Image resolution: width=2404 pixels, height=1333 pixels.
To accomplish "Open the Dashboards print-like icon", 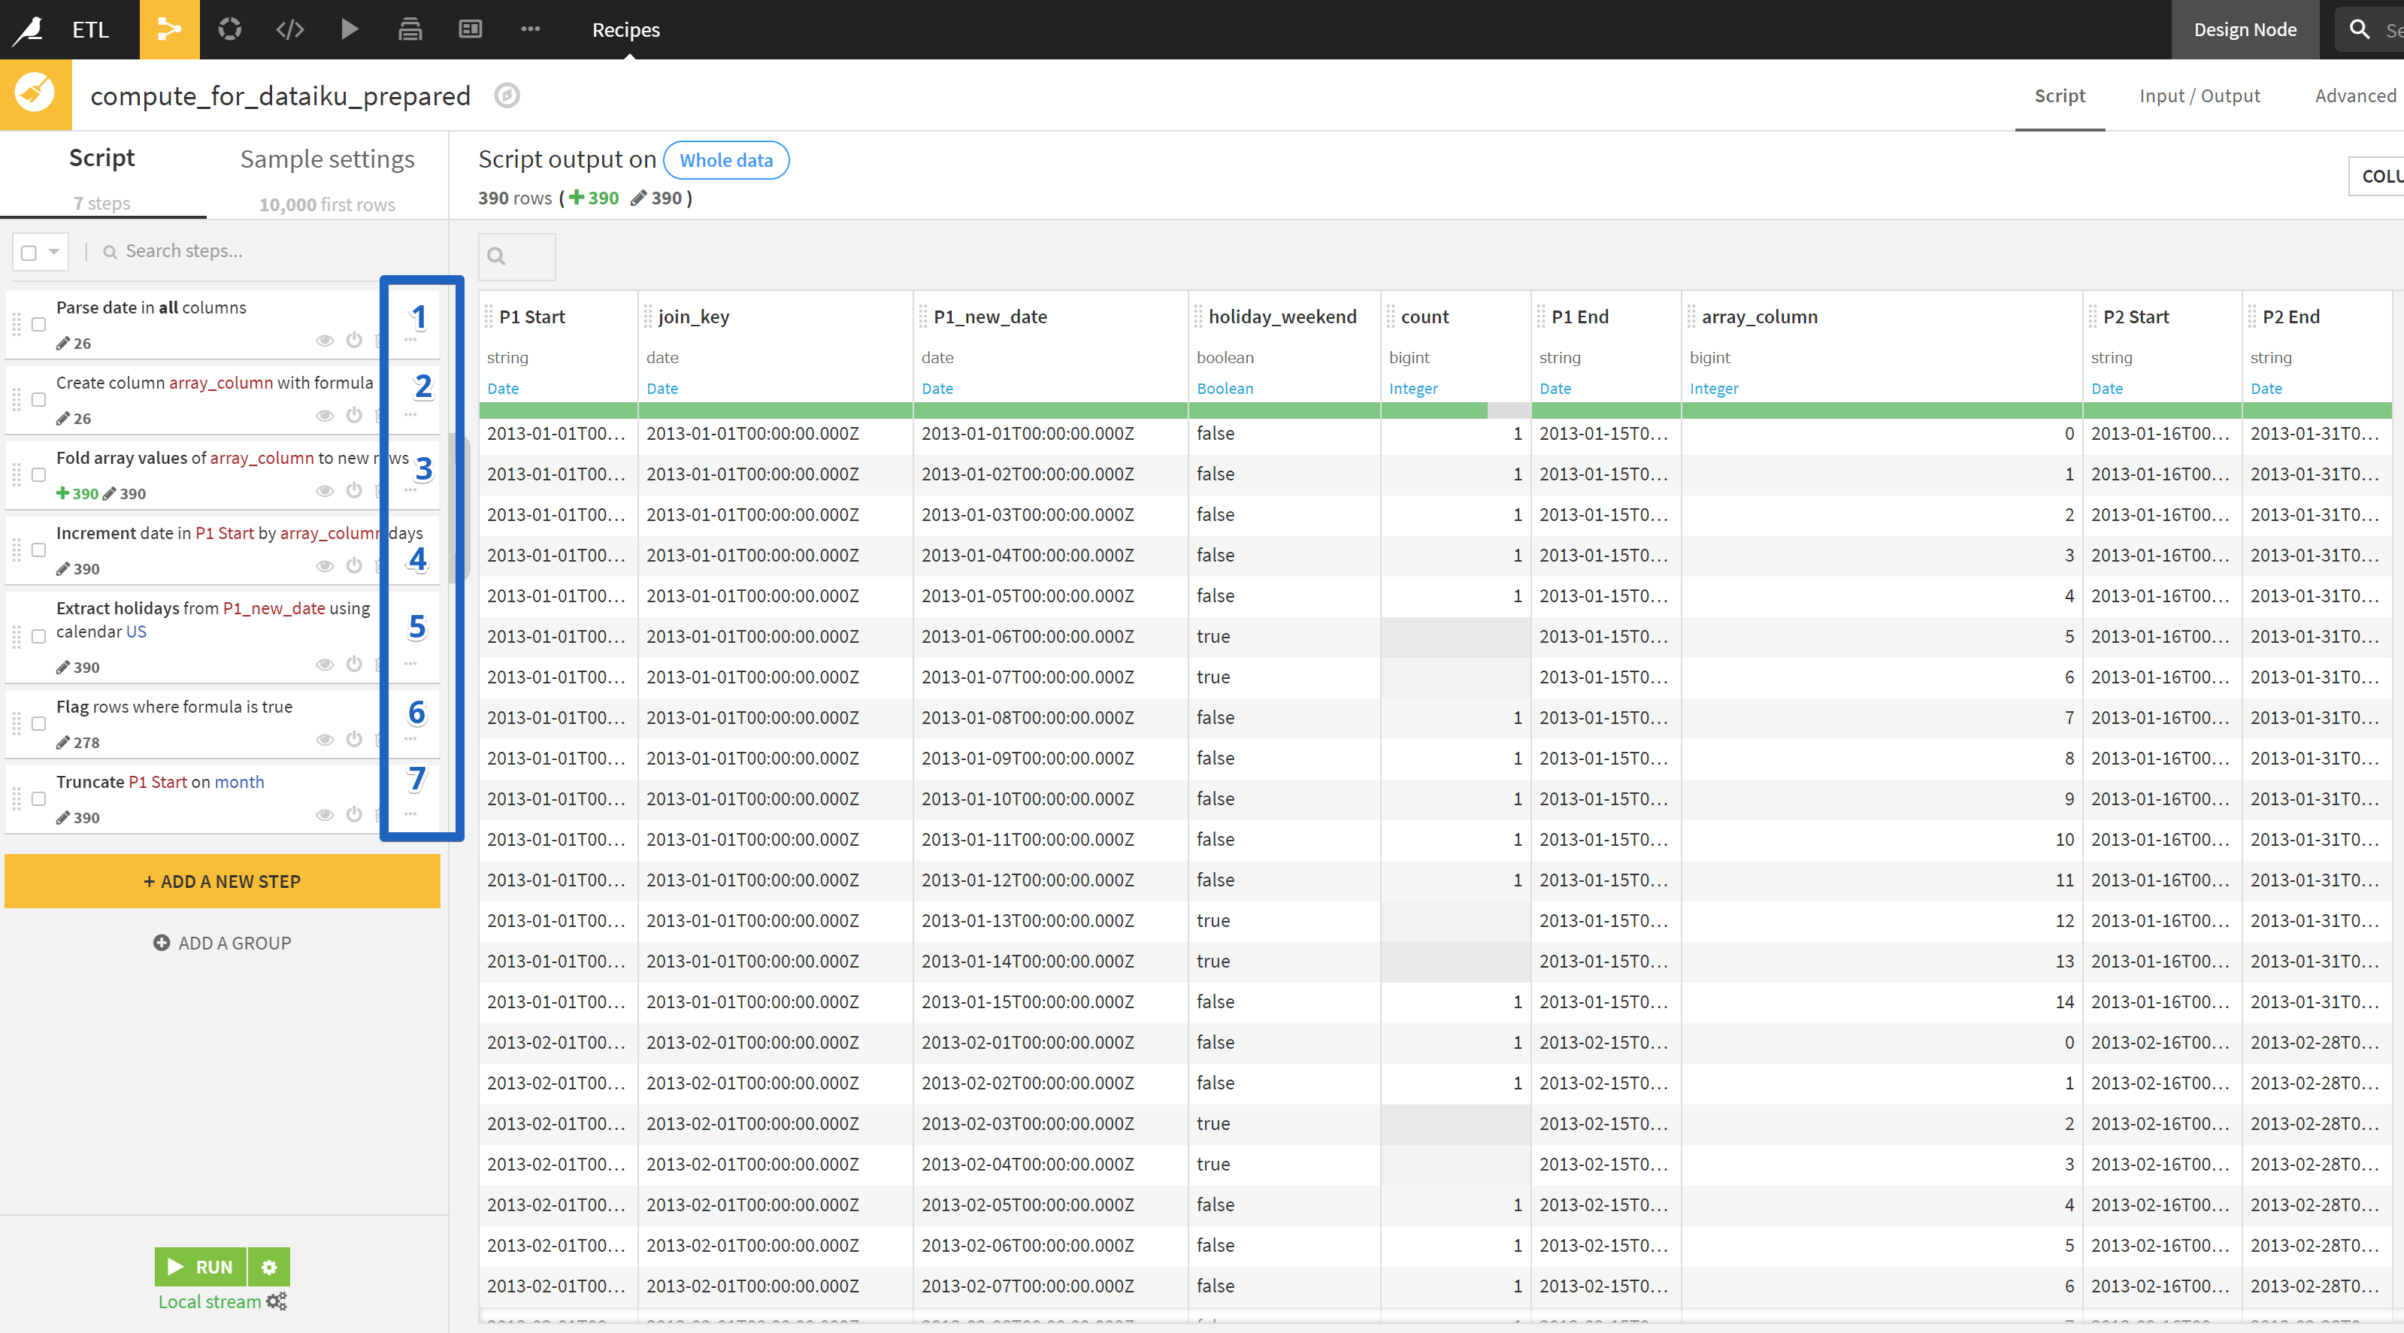I will [410, 30].
